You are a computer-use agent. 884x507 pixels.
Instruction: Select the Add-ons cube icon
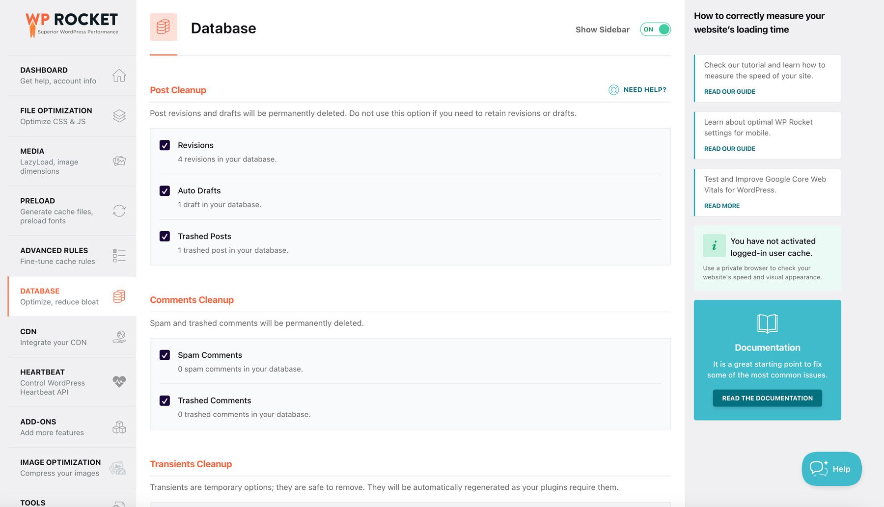[x=119, y=427]
